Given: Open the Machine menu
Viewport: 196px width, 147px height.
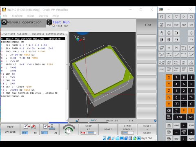Looking at the screenshot, I should (17, 16).
